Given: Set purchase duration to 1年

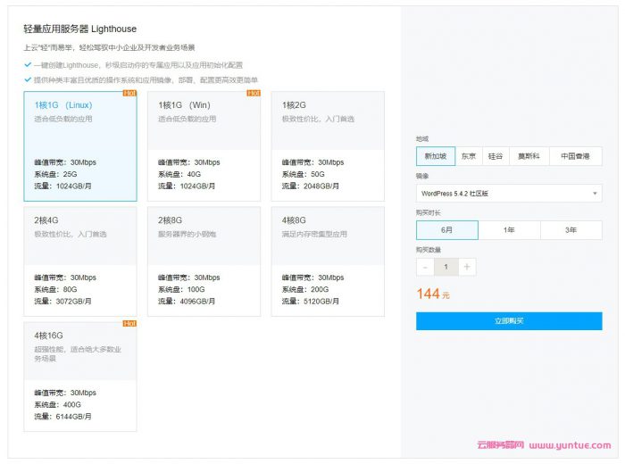Looking at the screenshot, I should pos(509,230).
